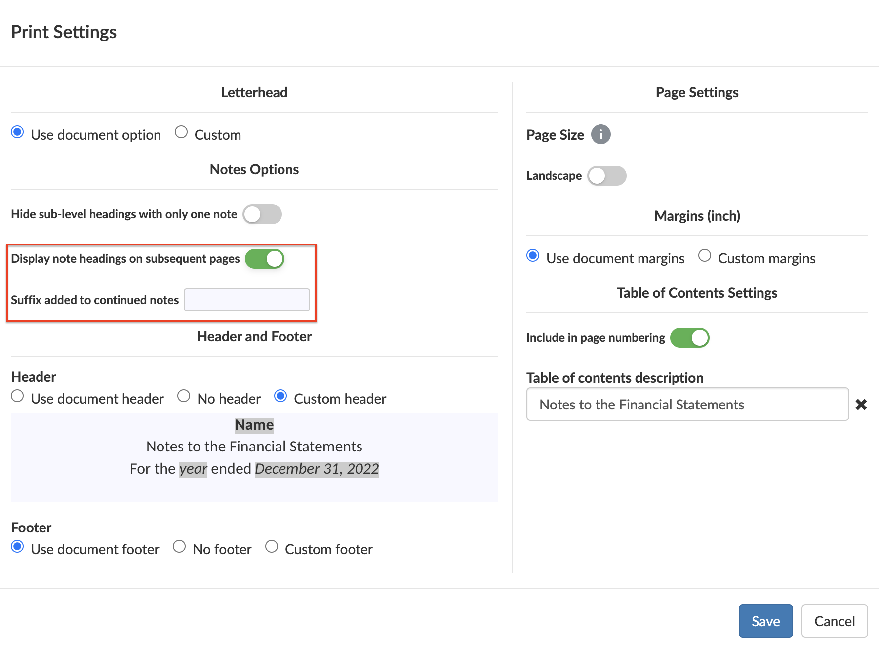Clear the table of contents description

(x=861, y=405)
